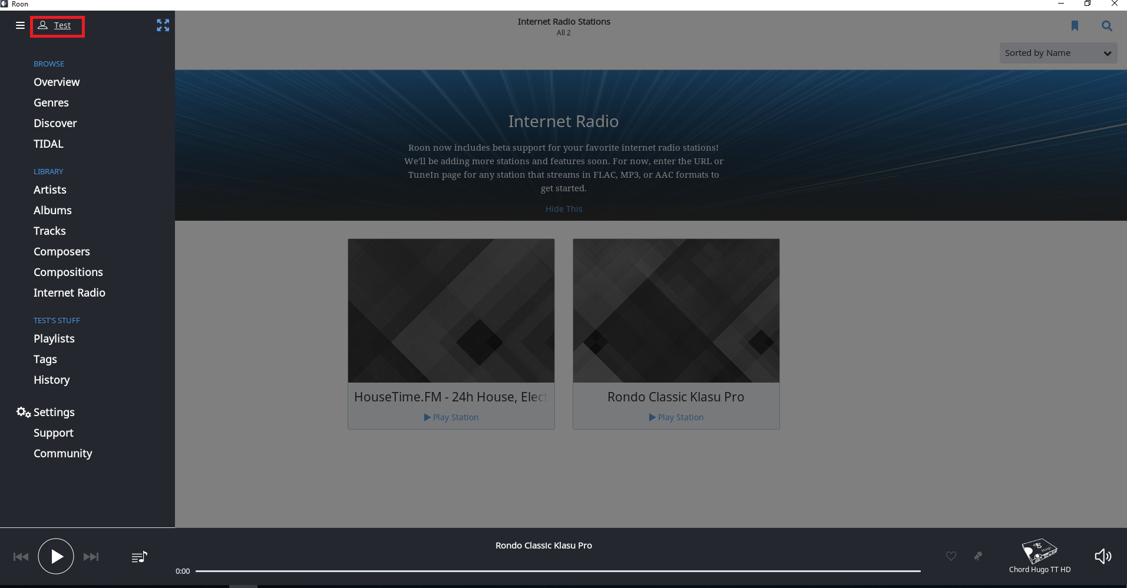The image size is (1127, 588).
Task: Go to Overview in Browse
Action: pyautogui.click(x=57, y=82)
